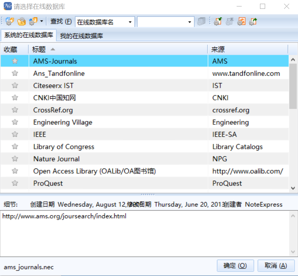This screenshot has height=276, width=298.
Task: Sort by the 收藏 column header
Action: pos(14,50)
